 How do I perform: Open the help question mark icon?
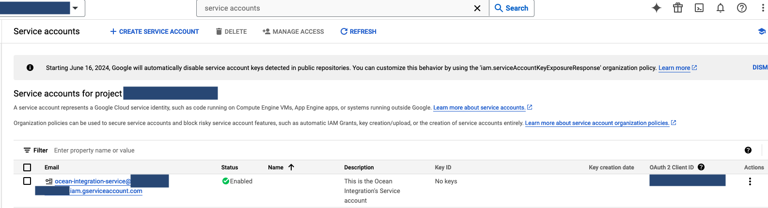coord(742,8)
